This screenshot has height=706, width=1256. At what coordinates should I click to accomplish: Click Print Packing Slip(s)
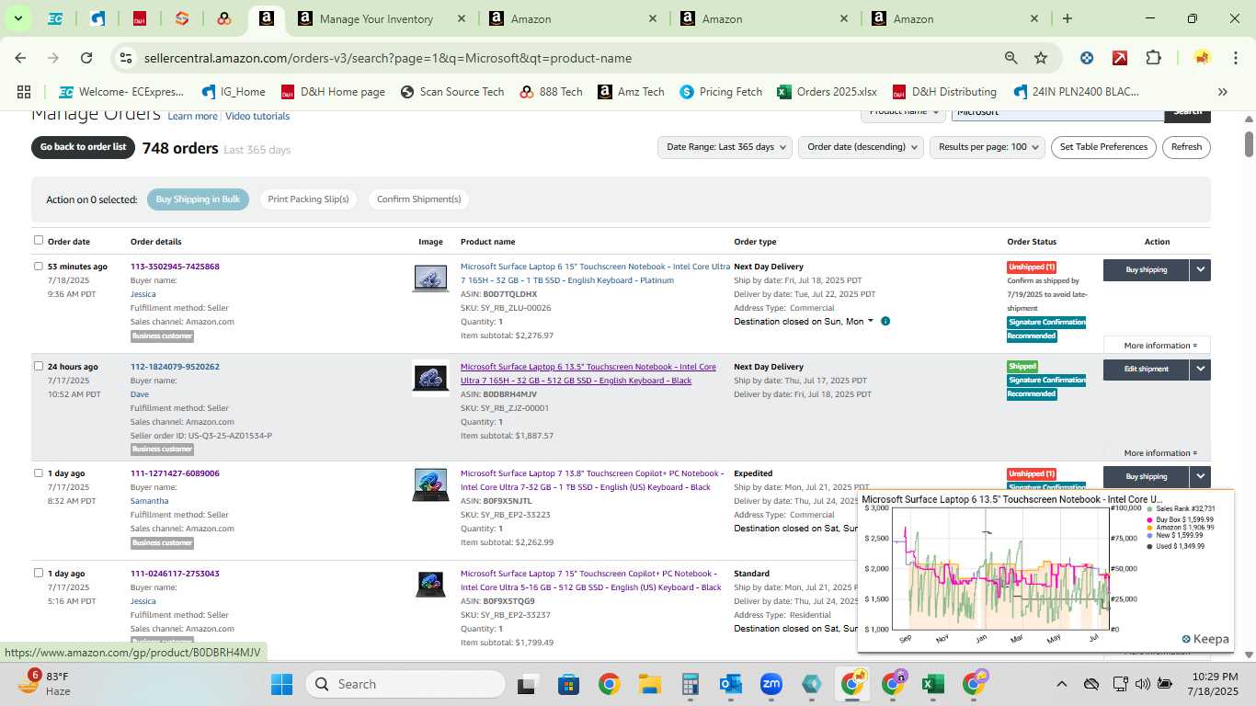(308, 199)
